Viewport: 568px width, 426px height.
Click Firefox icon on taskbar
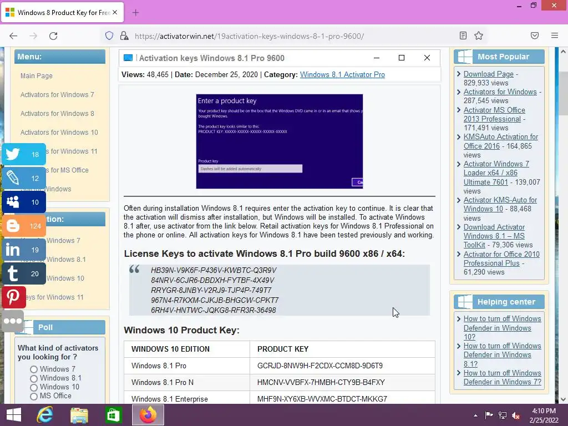click(x=148, y=415)
